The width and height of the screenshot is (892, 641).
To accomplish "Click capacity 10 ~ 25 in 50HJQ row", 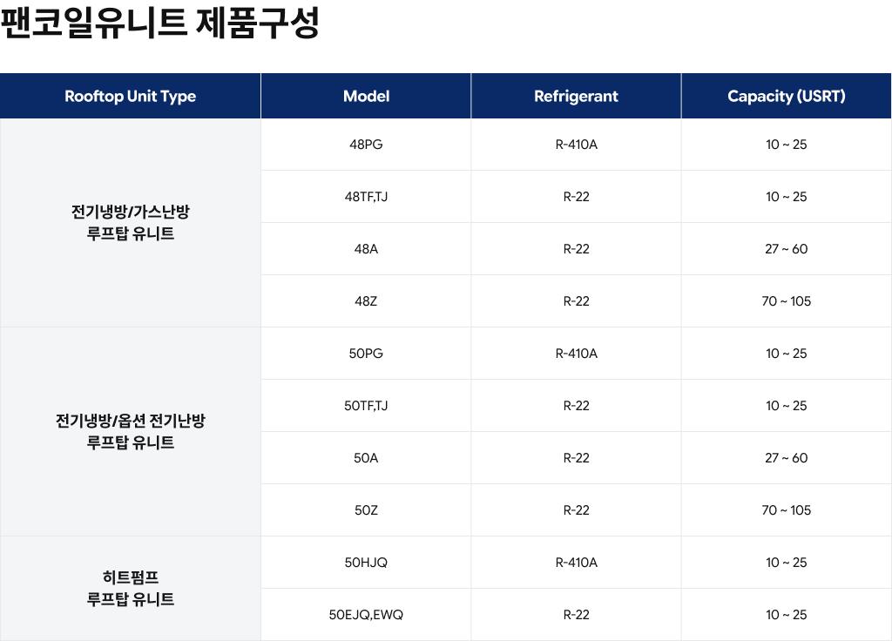I will pyautogui.click(x=787, y=563).
